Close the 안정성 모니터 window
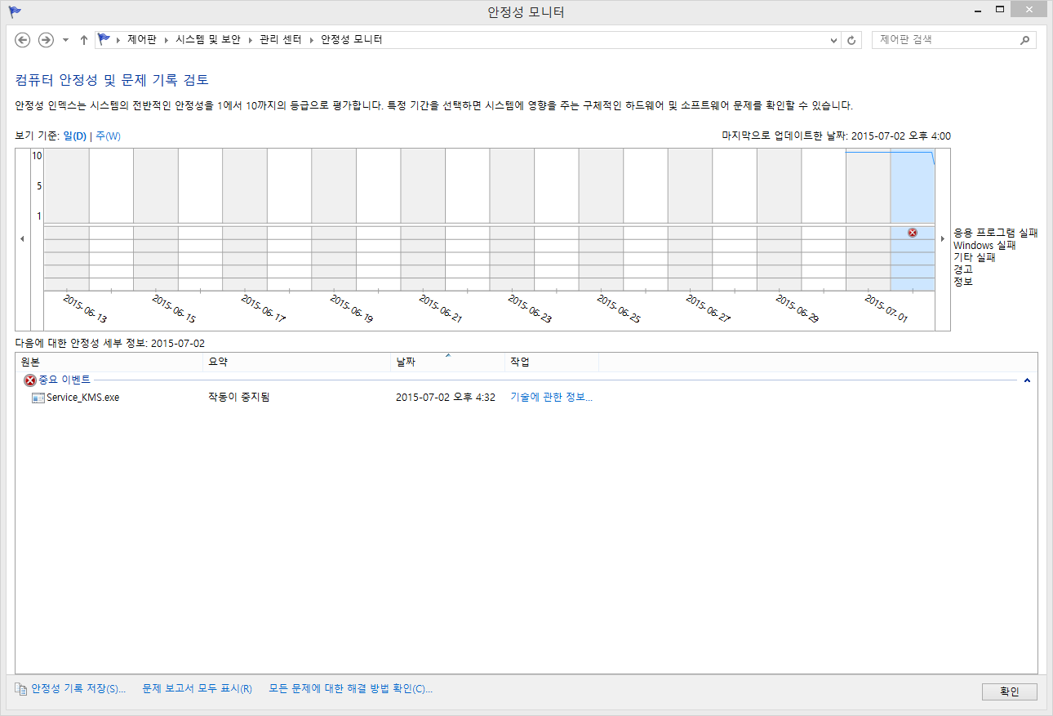The image size is (1053, 716). [x=1029, y=9]
